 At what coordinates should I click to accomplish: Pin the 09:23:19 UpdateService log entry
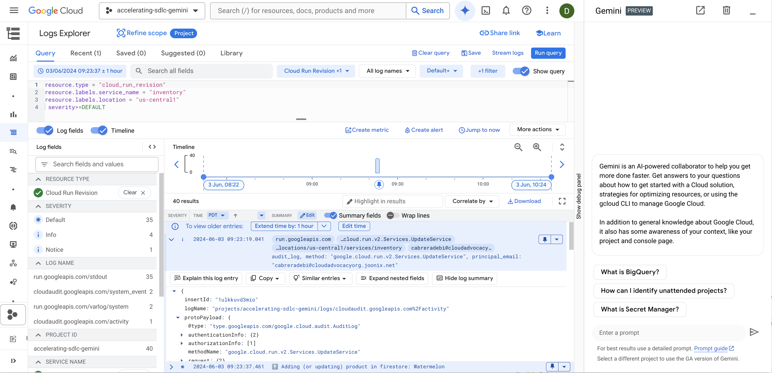click(545, 239)
